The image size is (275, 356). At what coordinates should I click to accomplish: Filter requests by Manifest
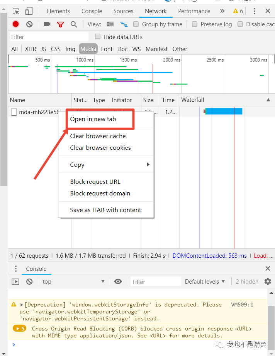pyautogui.click(x=157, y=49)
